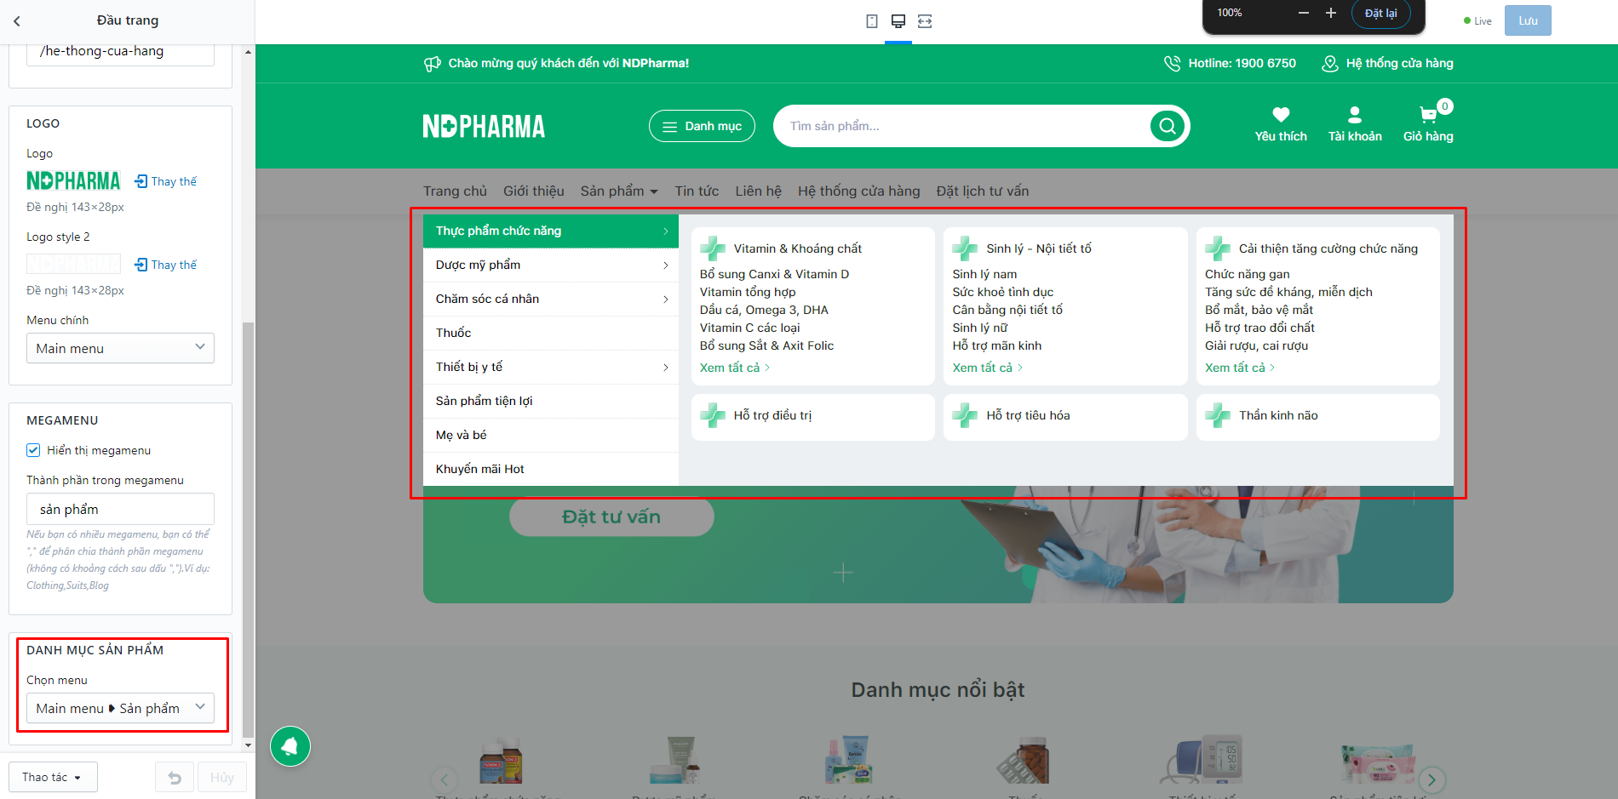Click the Tìm sản phẩm search field
1618x799 pixels.
pos(962,126)
